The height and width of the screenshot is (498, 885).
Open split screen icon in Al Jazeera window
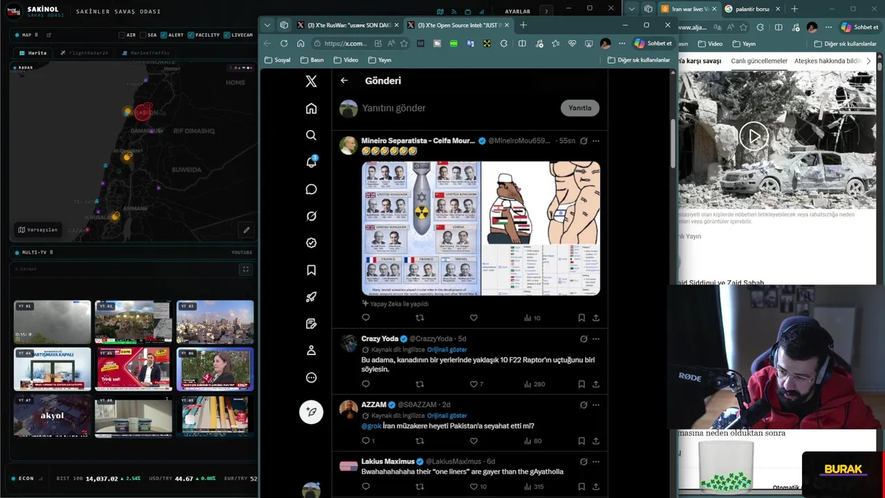pyautogui.click(x=779, y=27)
